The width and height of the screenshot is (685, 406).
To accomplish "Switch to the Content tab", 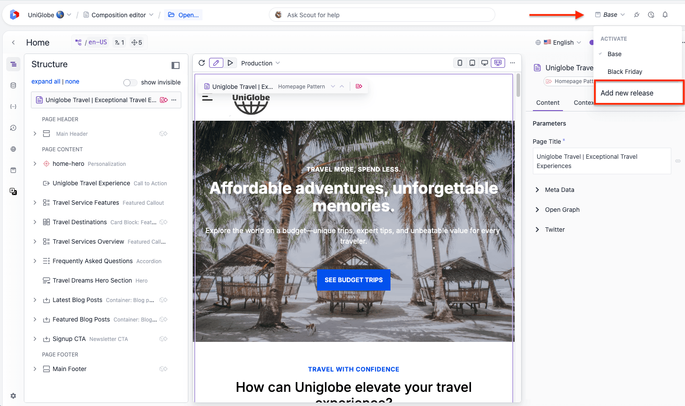I will 547,103.
